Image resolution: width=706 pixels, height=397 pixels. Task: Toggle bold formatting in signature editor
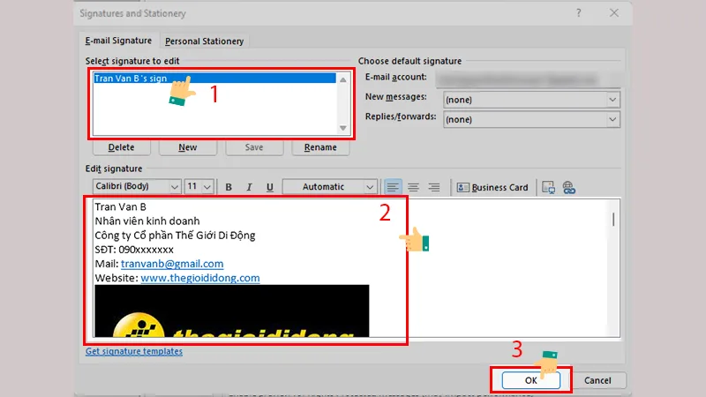click(229, 187)
